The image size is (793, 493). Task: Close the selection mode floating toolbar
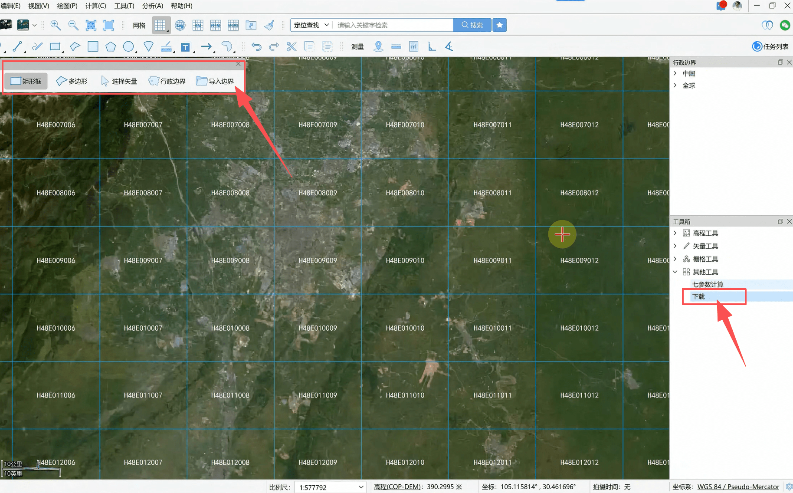(x=238, y=64)
